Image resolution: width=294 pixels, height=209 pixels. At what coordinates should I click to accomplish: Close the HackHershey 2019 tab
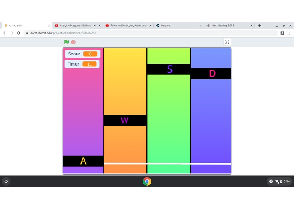click(251, 25)
